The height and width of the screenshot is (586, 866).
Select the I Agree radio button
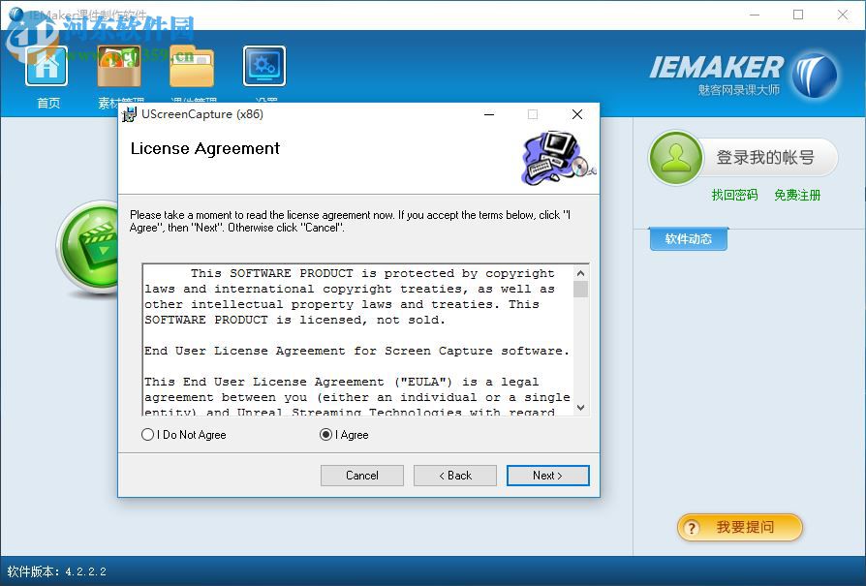[x=326, y=435]
